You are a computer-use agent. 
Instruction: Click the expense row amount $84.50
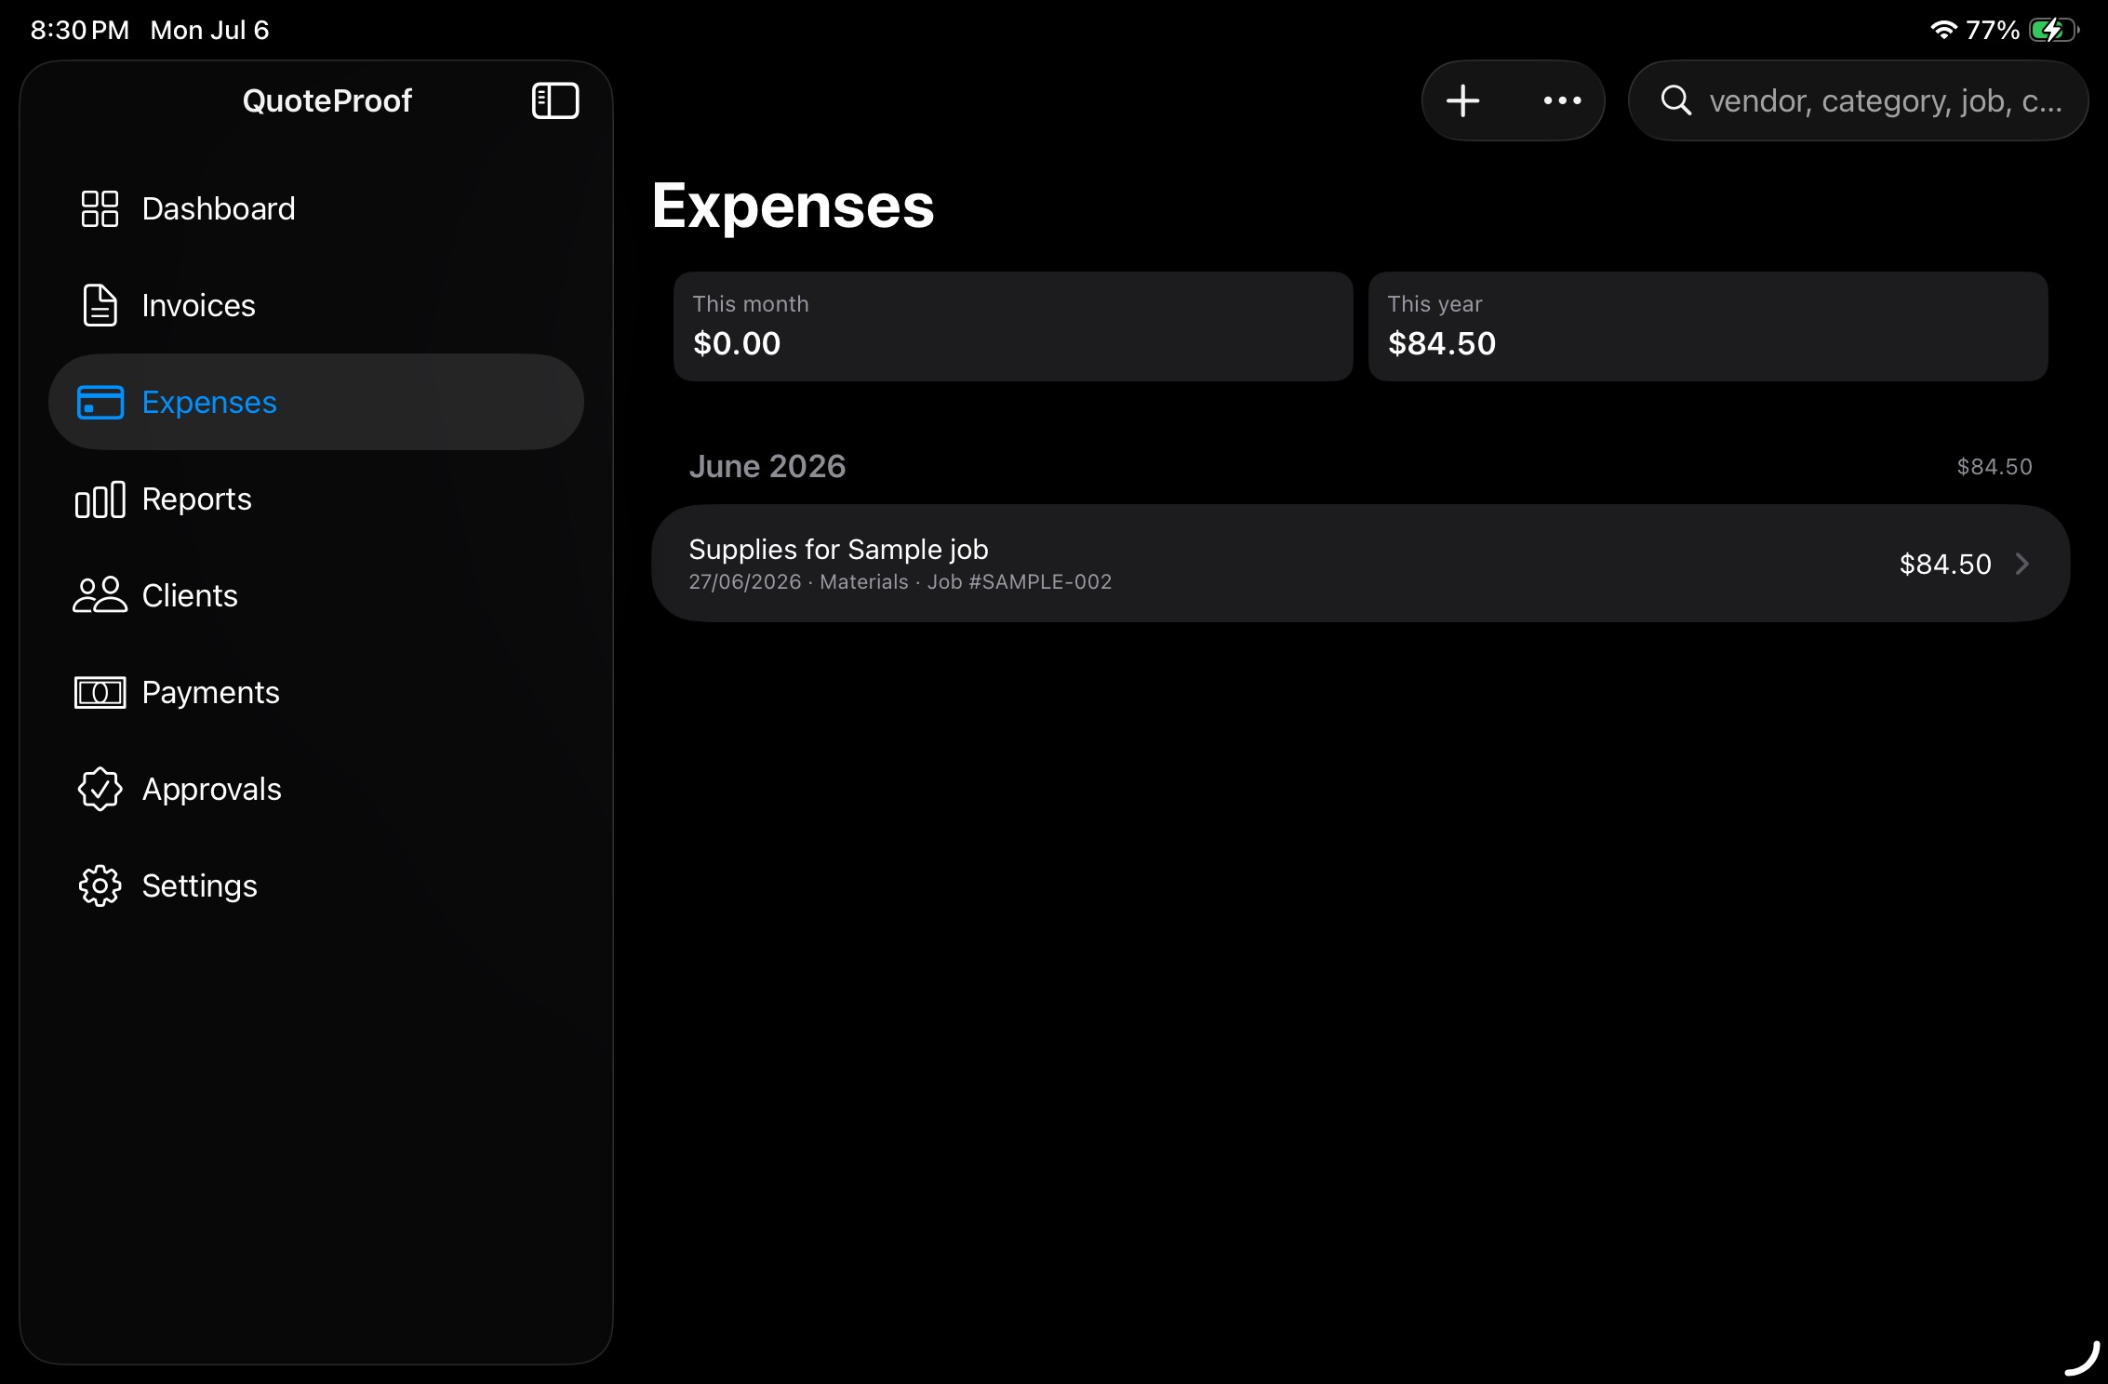point(1945,564)
